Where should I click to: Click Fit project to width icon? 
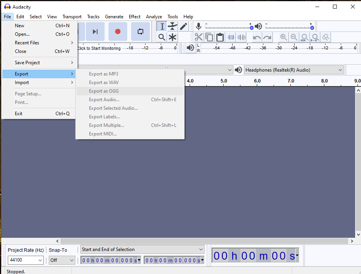pos(315,37)
